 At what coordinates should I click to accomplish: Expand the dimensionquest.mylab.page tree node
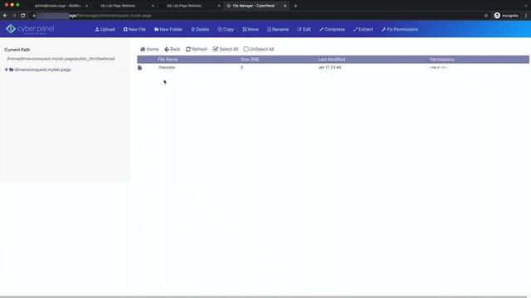coord(6,70)
